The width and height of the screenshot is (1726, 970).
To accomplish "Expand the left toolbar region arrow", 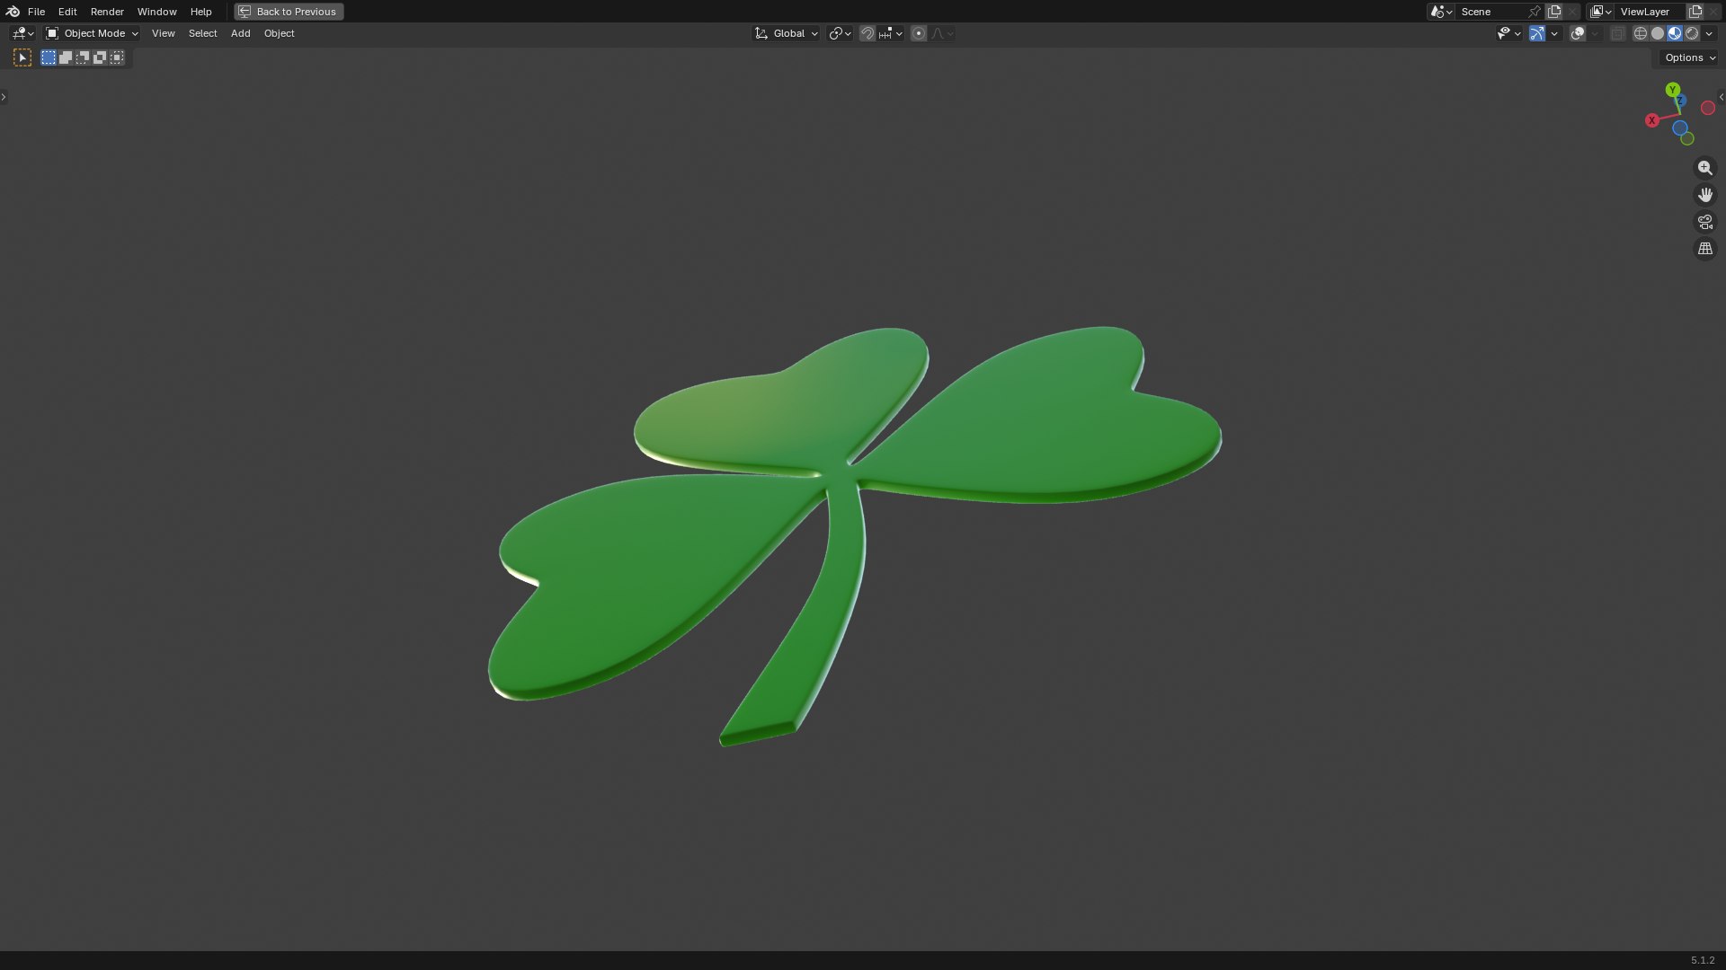I will point(4,97).
